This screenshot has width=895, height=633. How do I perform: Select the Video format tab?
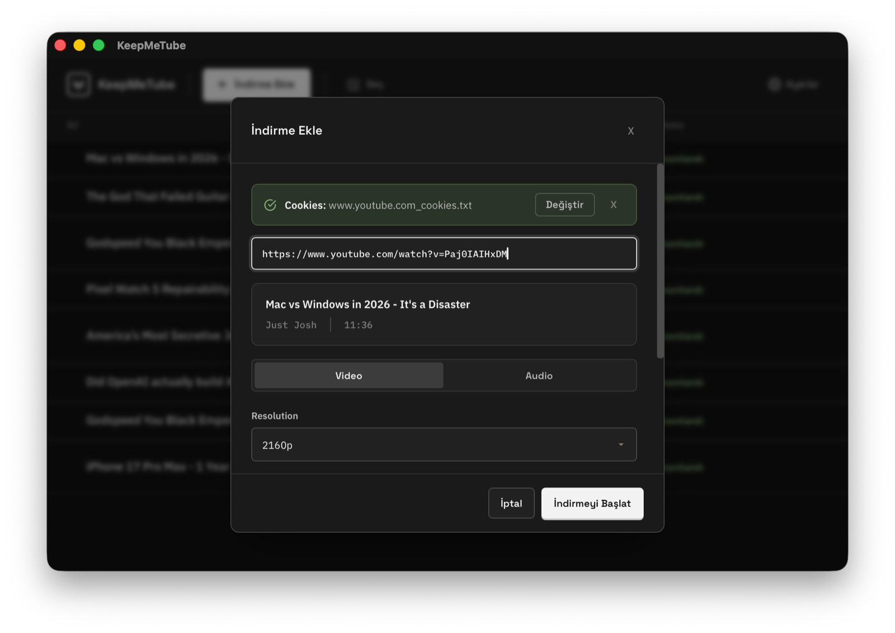[x=348, y=376]
